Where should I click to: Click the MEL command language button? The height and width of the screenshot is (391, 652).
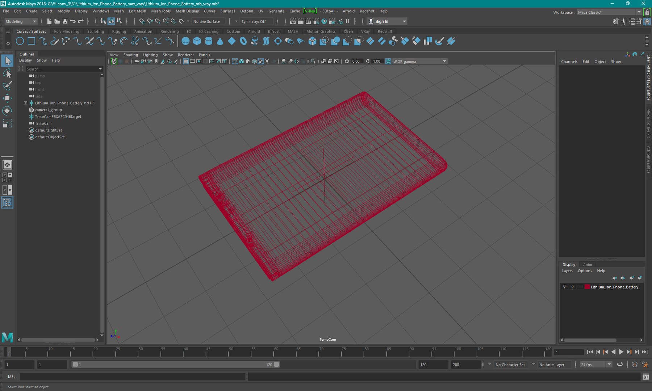(x=12, y=377)
